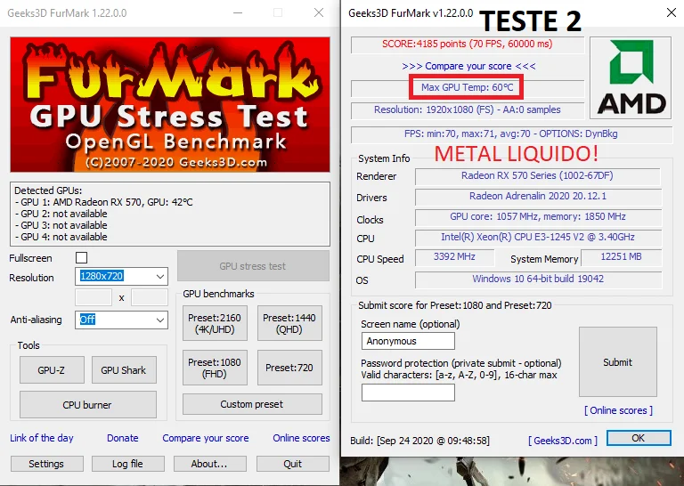The width and height of the screenshot is (684, 486).
Task: Close the FurMark results window
Action: (x=672, y=12)
